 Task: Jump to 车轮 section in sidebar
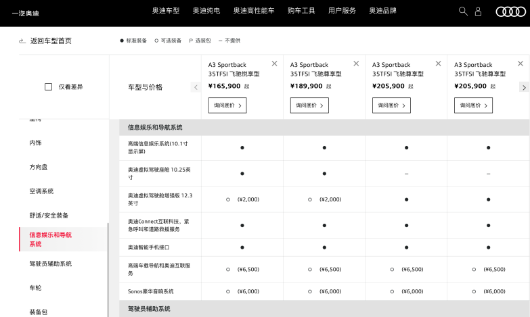pyautogui.click(x=35, y=288)
